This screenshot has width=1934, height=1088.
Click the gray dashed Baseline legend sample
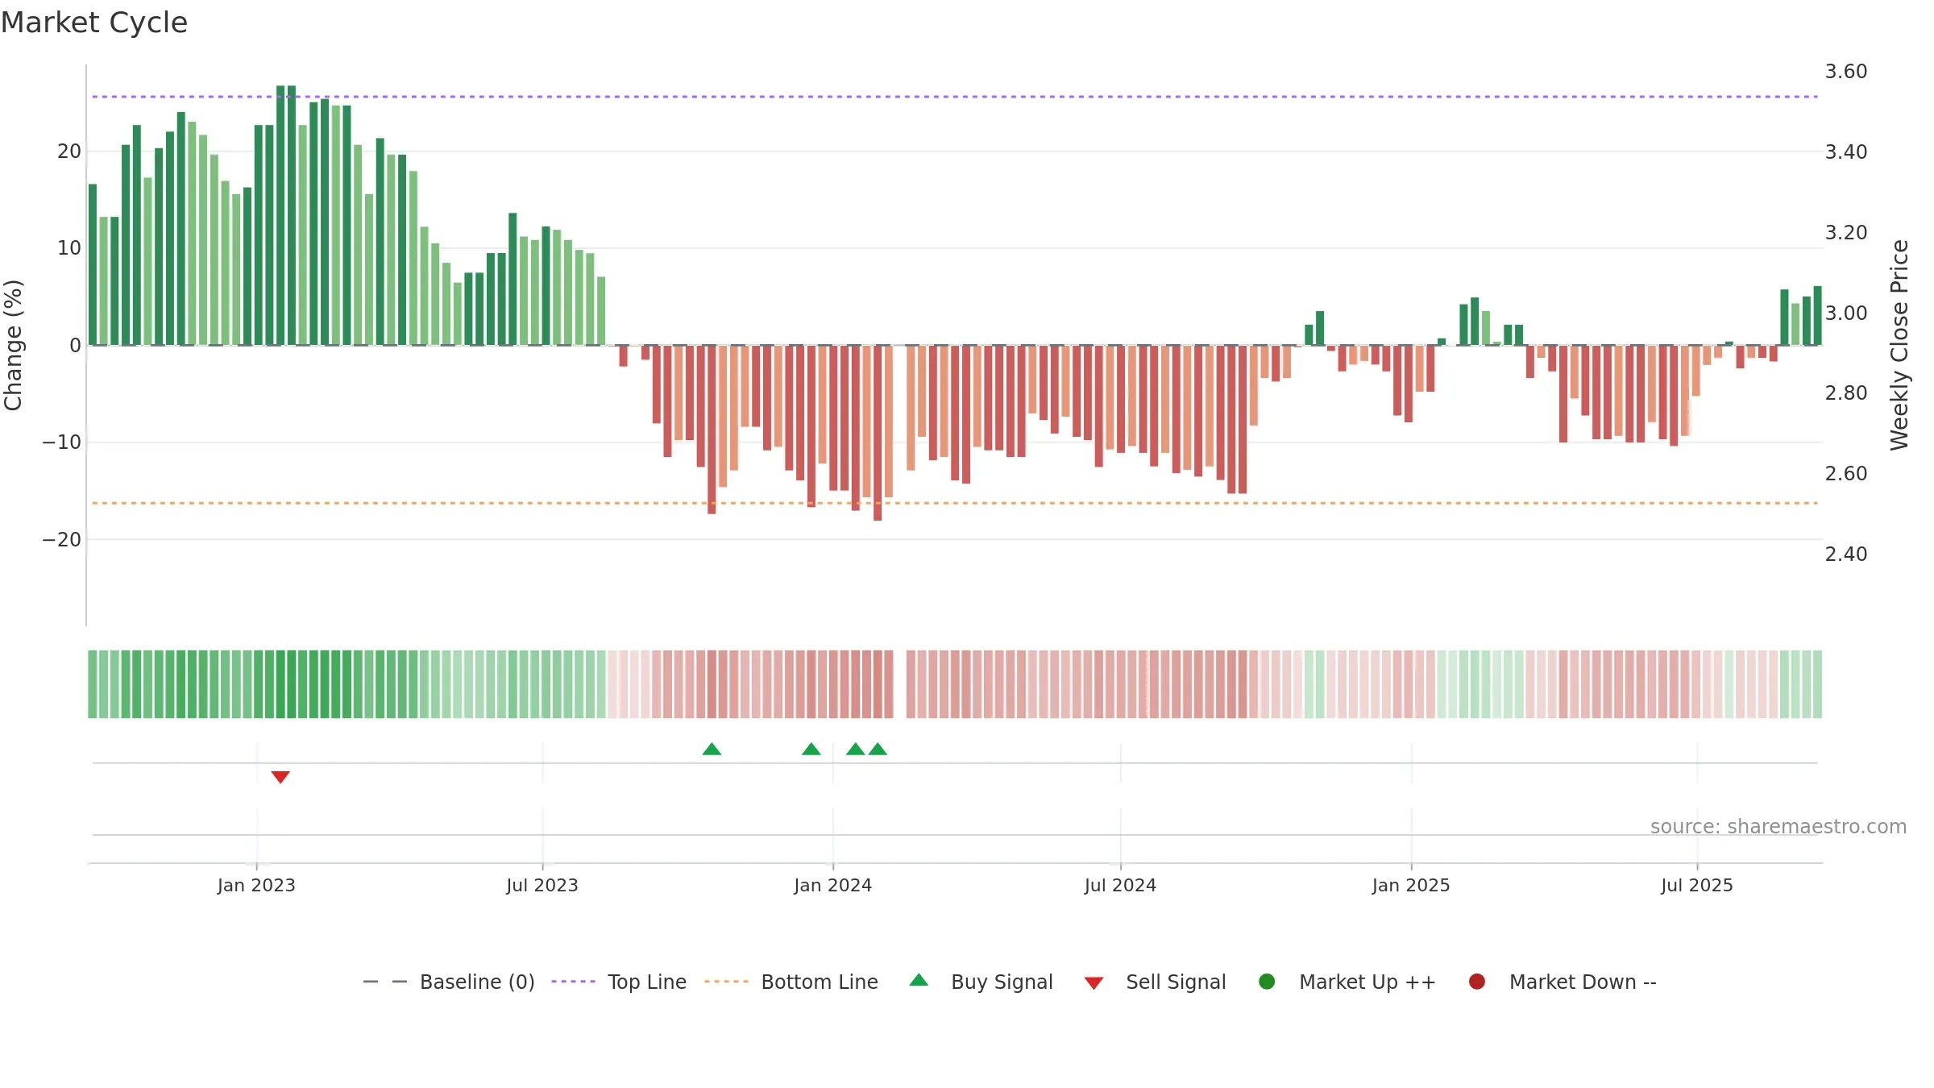385,982
